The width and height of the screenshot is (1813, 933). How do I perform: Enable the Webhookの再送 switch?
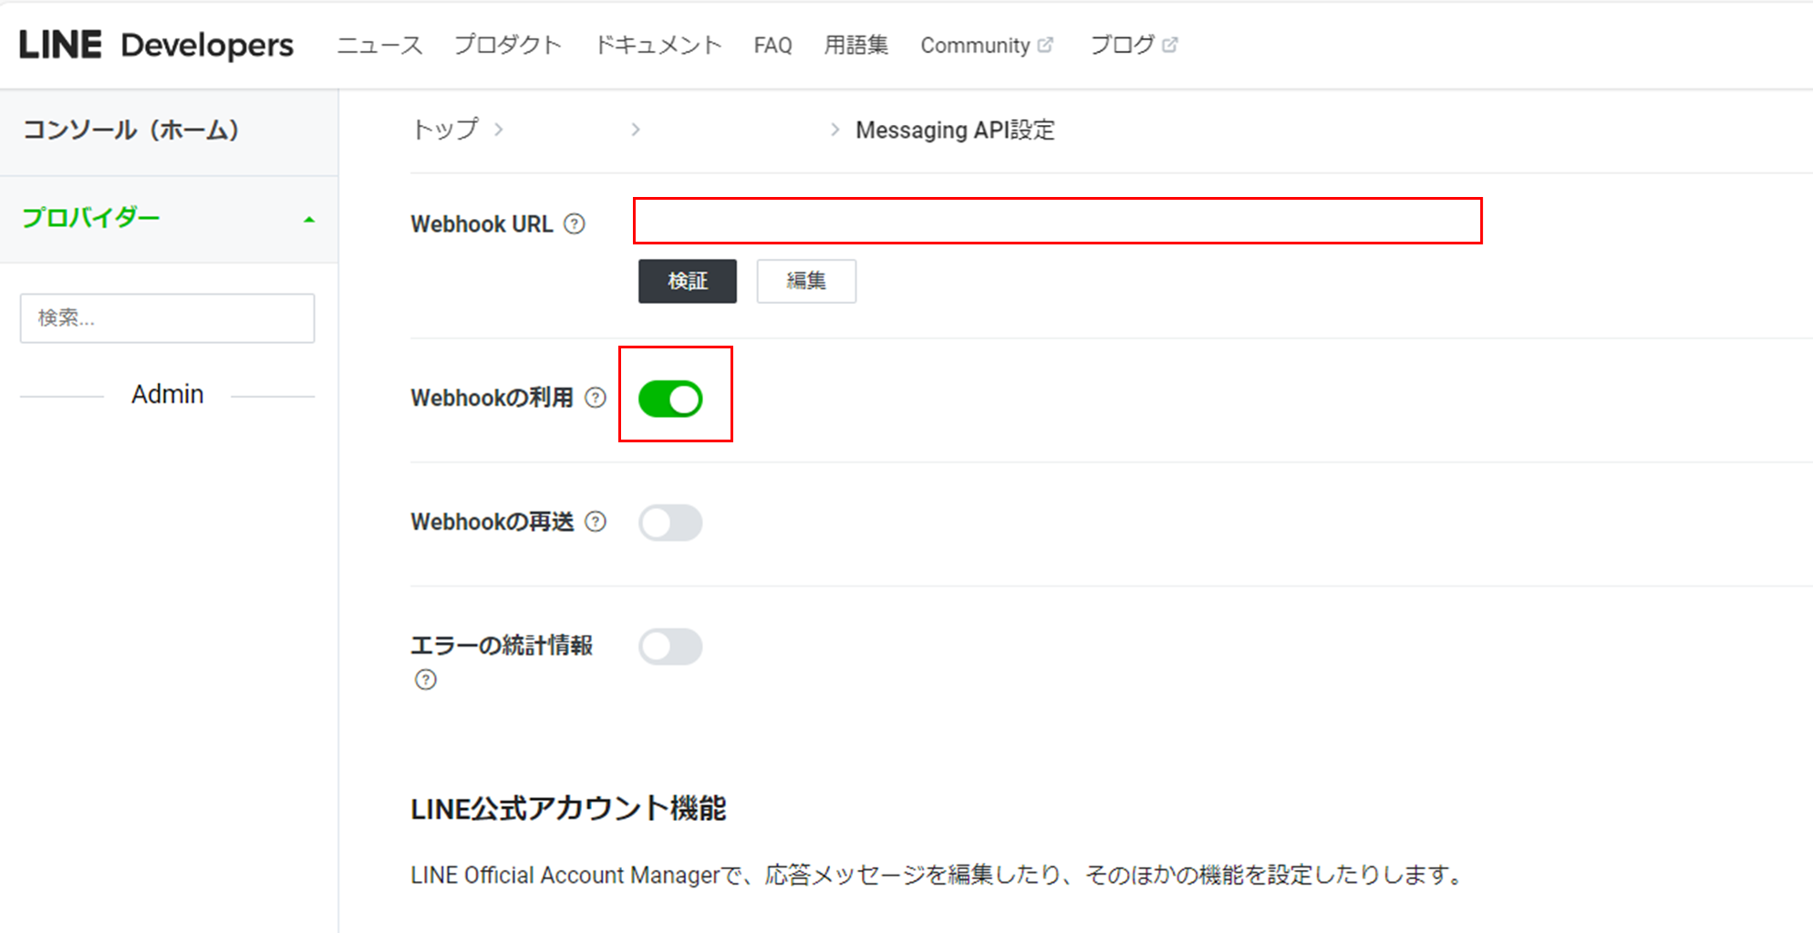[670, 523]
